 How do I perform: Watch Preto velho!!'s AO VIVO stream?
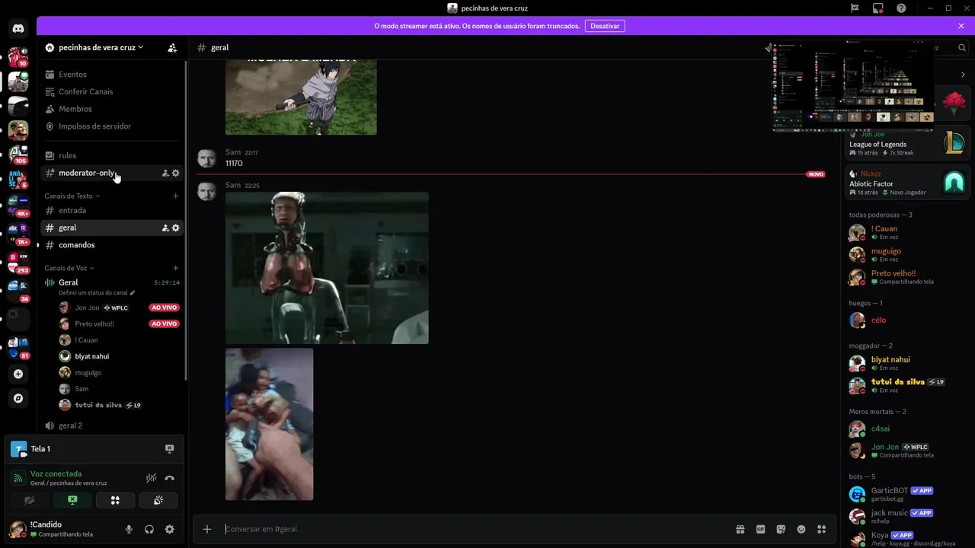164,323
